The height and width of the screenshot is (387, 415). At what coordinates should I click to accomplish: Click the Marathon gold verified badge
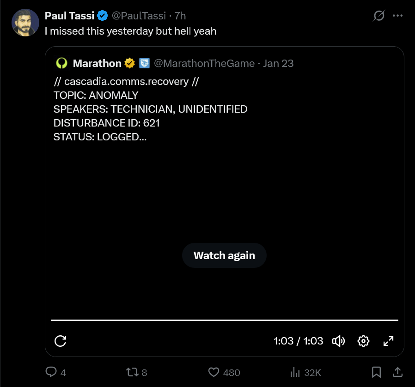pos(130,63)
